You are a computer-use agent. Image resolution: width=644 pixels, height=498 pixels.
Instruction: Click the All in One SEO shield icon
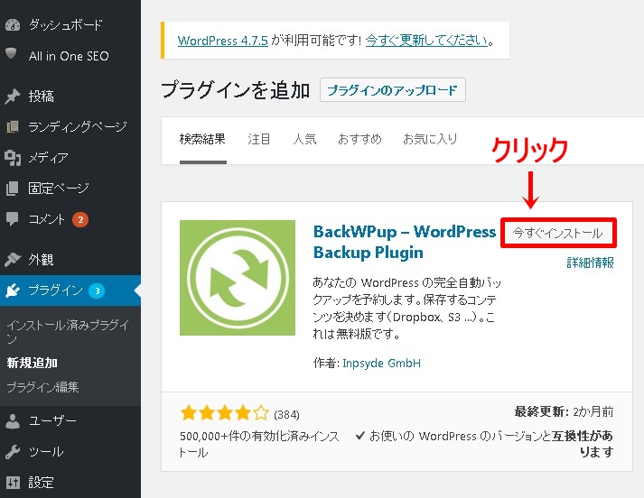[11, 53]
